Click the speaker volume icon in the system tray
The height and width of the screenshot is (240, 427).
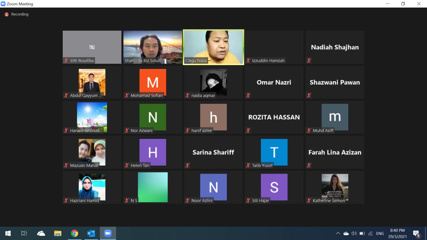pyautogui.click(x=354, y=233)
